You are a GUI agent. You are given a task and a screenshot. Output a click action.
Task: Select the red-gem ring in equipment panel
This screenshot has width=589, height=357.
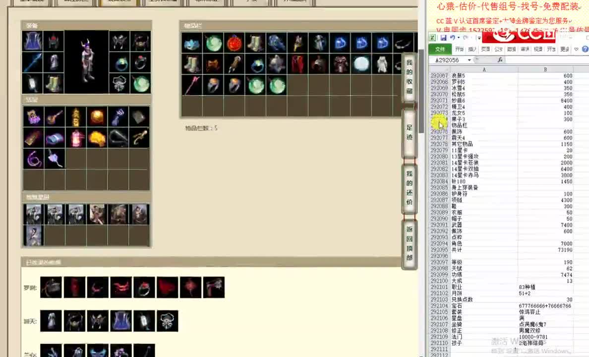point(140,62)
